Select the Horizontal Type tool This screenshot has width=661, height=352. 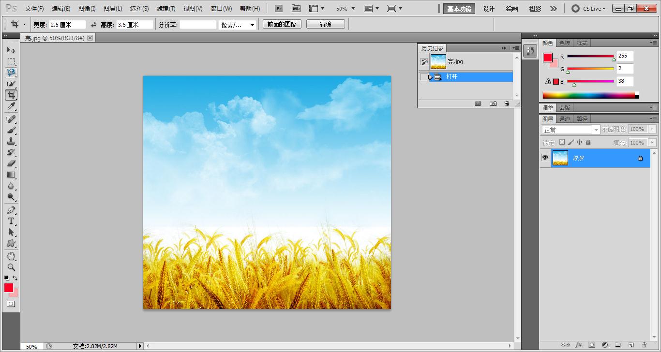(11, 221)
